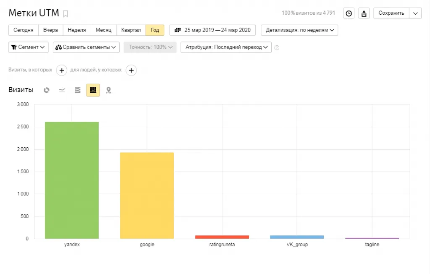Select the Год period
The height and width of the screenshot is (274, 430).
155,30
